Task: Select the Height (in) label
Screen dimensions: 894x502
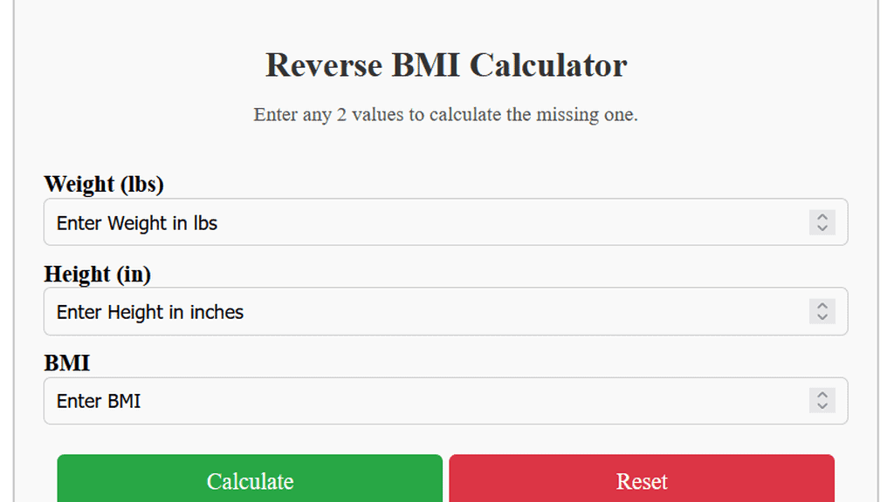Action: 98,275
